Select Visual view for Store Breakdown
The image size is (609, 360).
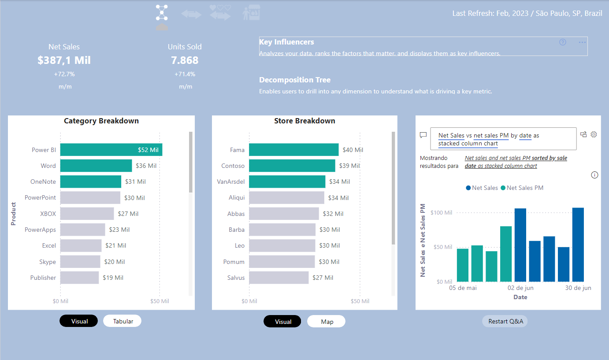point(282,321)
